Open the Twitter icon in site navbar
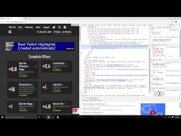The image size is (181, 136). 54,27
